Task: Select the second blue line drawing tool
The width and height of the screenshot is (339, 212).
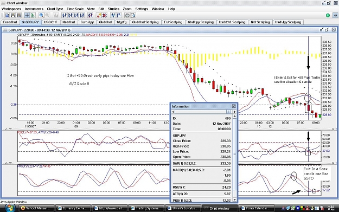Action: click(x=71, y=15)
